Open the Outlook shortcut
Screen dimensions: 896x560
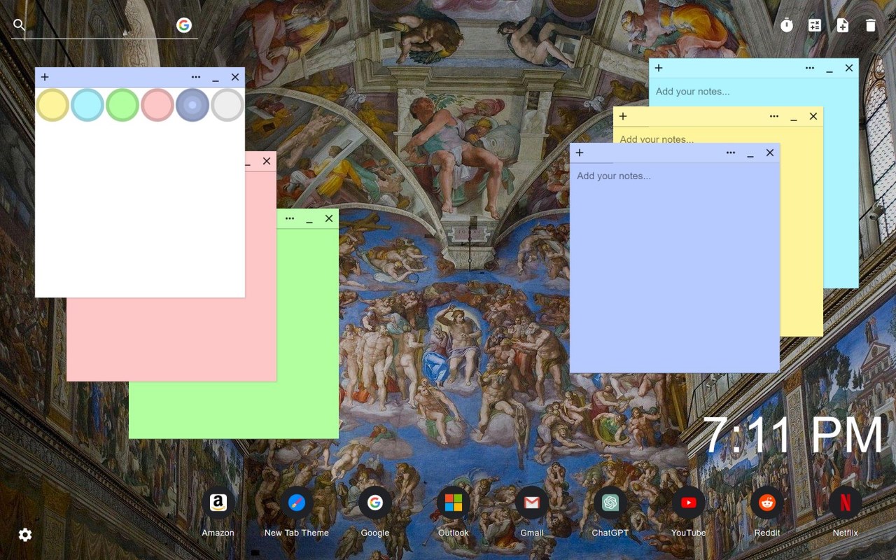pyautogui.click(x=454, y=503)
